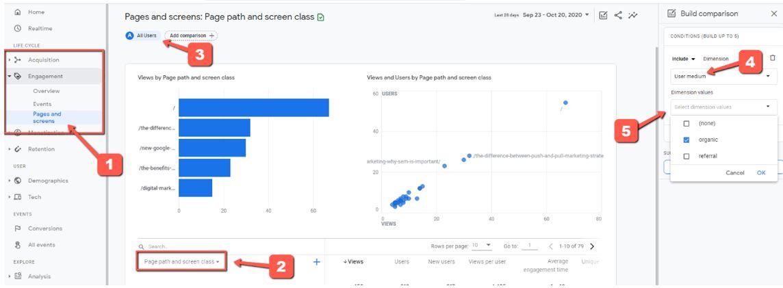783x288 pixels.
Task: Click the Demographics globe icon
Action: pos(18,181)
